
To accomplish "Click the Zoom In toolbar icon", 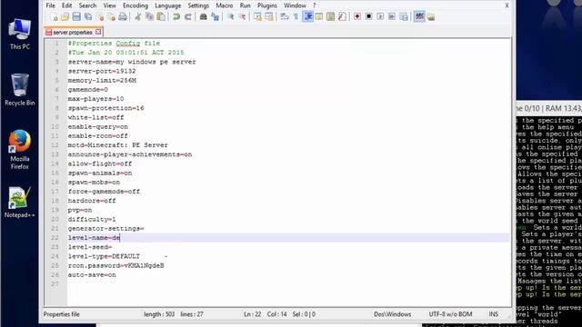I will pos(230,16).
